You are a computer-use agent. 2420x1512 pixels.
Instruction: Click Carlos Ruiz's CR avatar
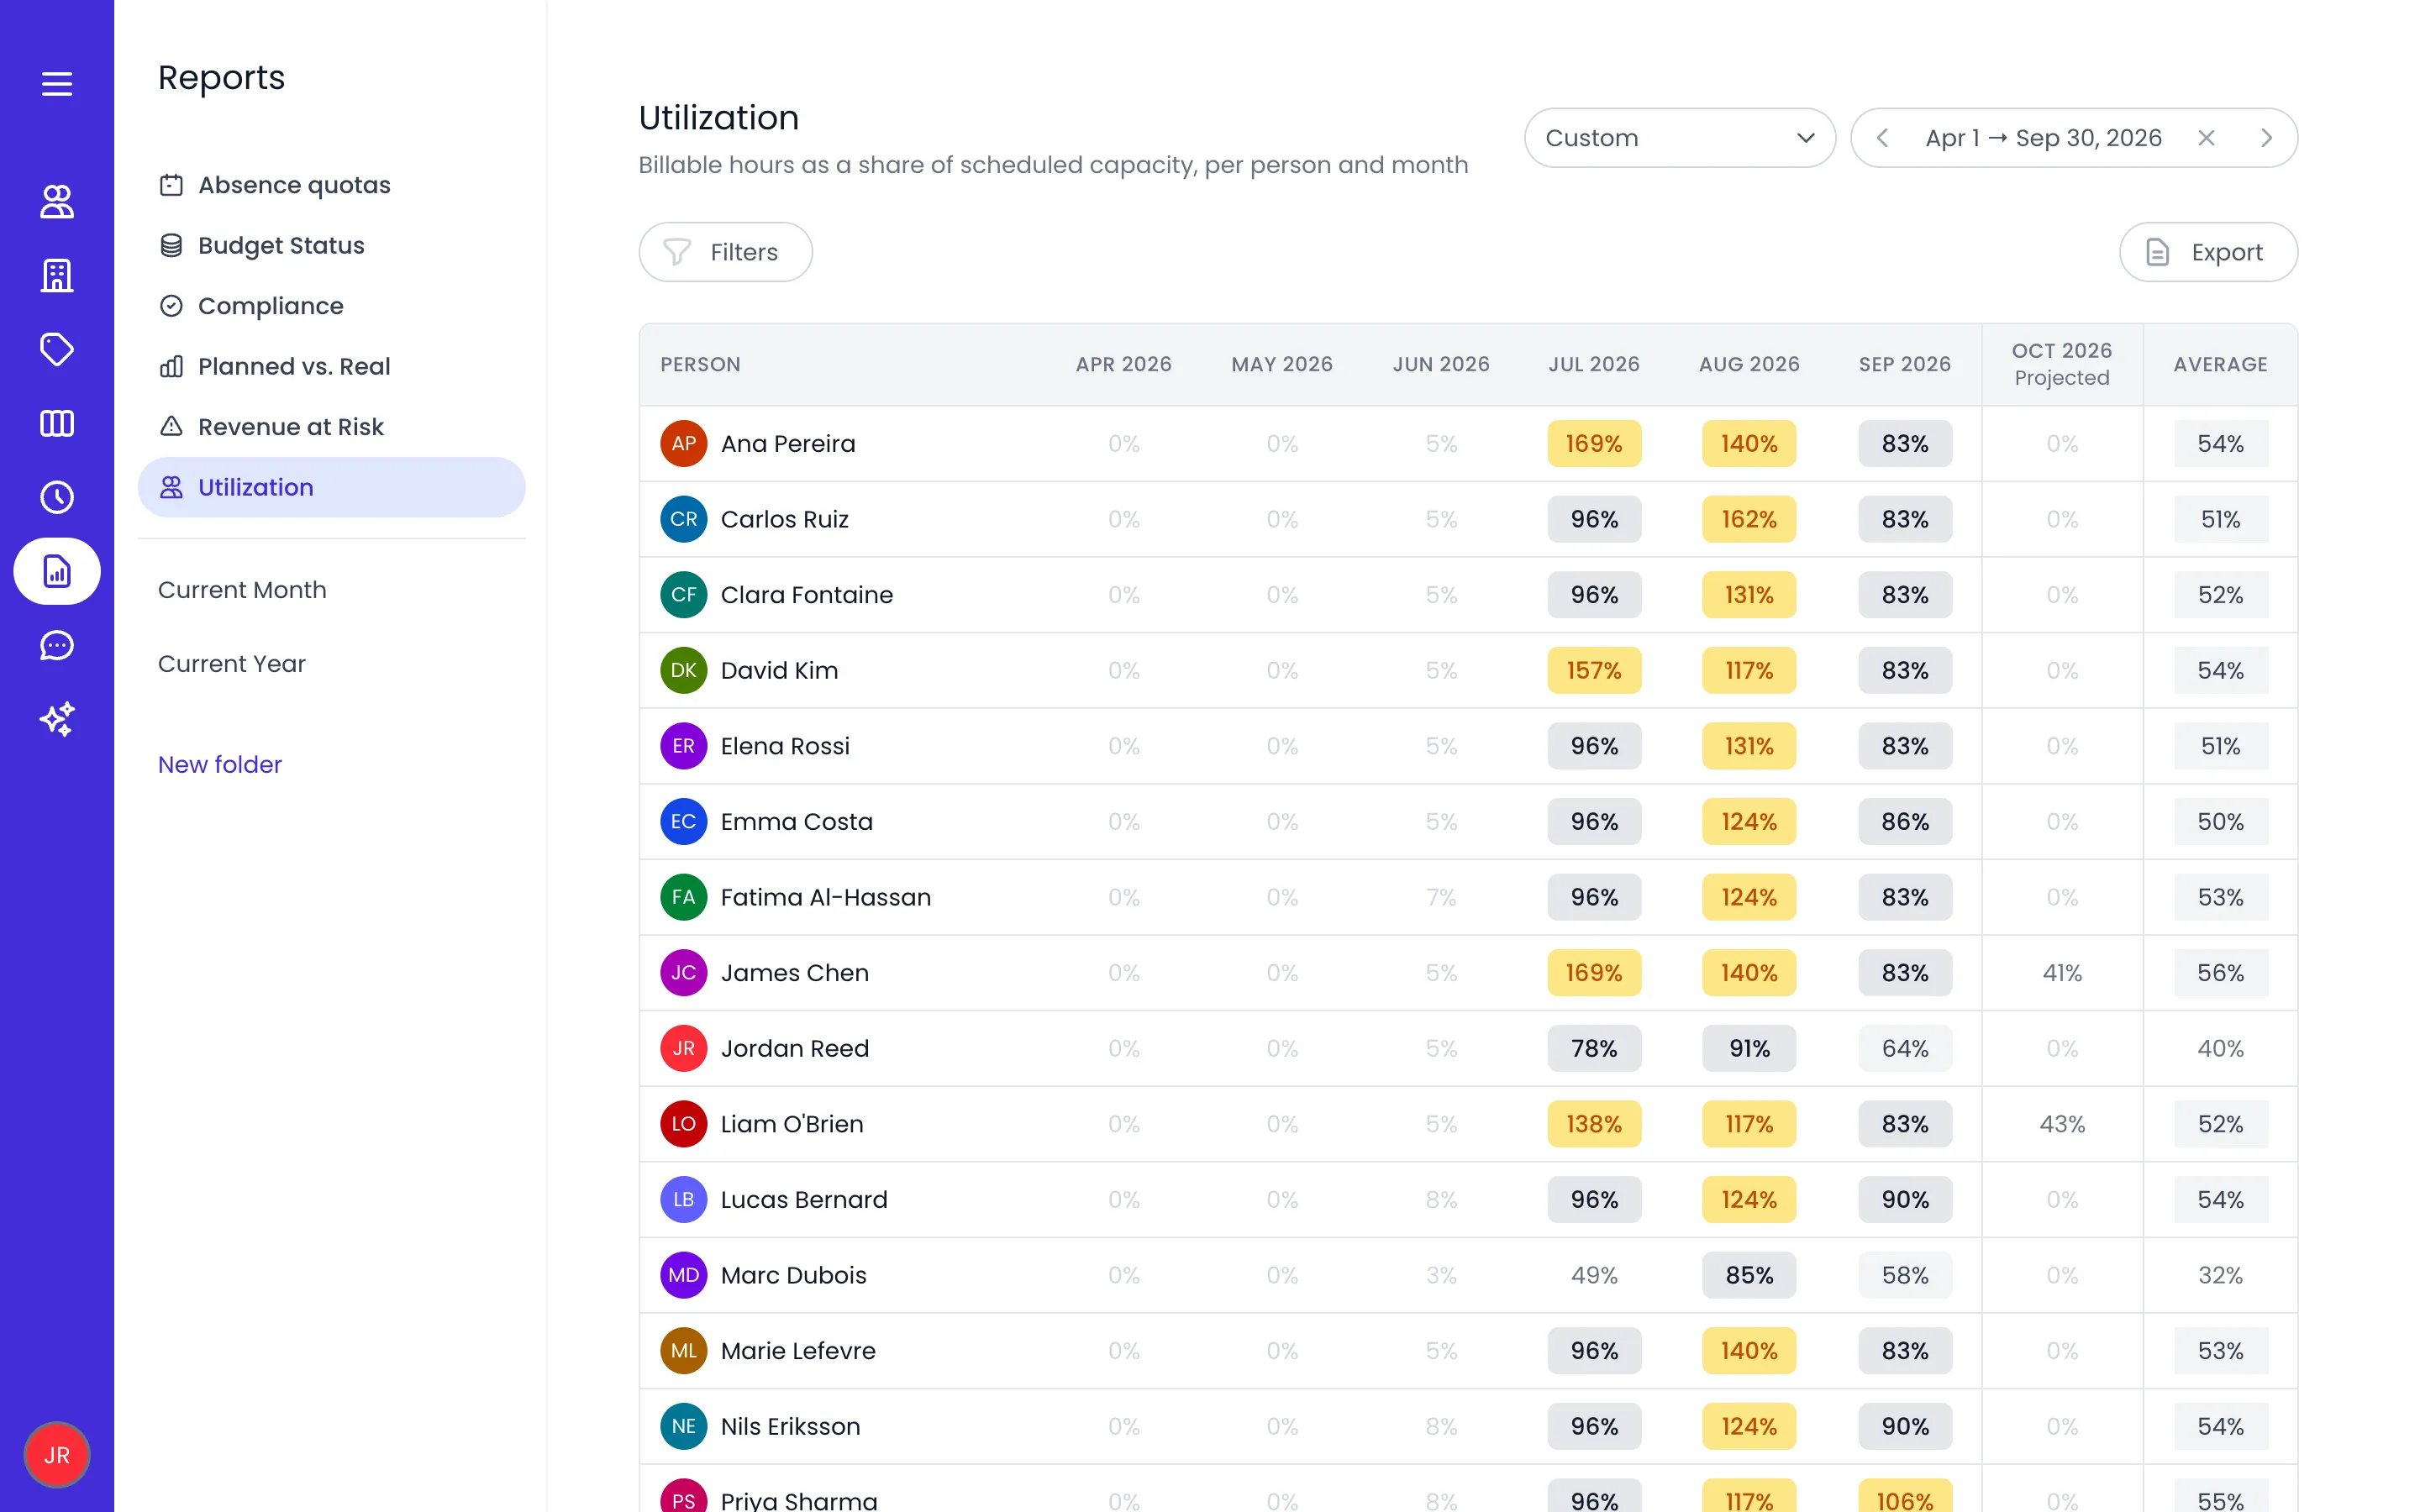pos(684,519)
